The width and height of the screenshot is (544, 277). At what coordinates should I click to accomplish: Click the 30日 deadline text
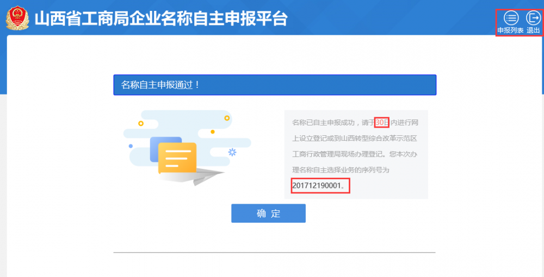(x=382, y=122)
